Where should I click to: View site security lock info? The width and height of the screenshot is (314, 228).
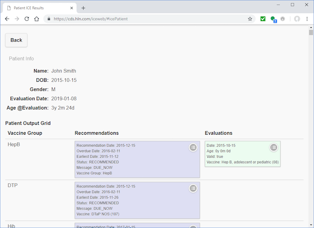(x=49, y=19)
